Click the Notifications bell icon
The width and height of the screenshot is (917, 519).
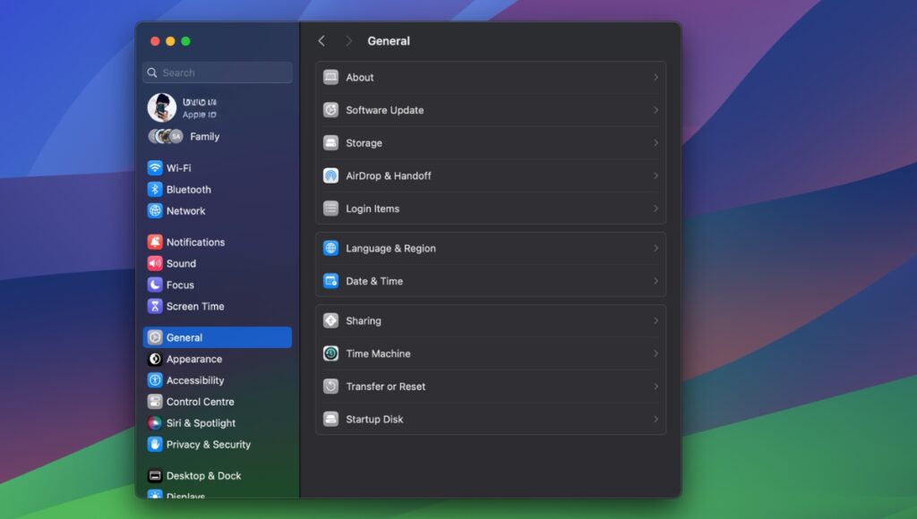[x=155, y=242]
